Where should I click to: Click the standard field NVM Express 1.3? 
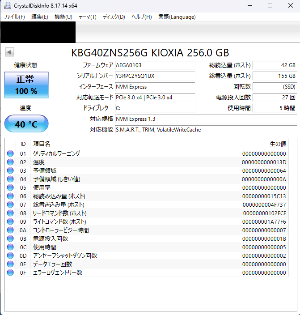(x=206, y=119)
